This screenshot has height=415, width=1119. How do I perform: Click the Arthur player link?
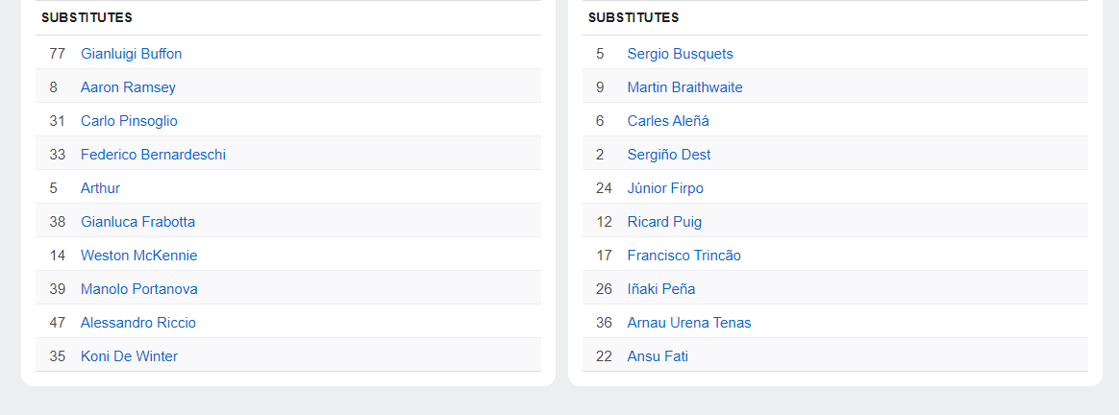[x=100, y=188]
